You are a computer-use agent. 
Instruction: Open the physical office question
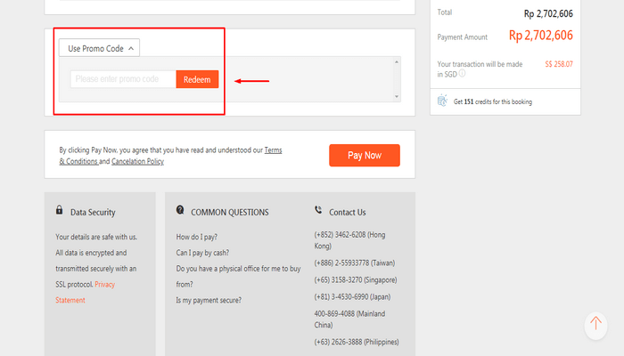click(238, 277)
